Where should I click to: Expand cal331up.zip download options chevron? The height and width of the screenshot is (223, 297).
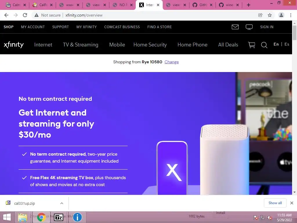62,203
